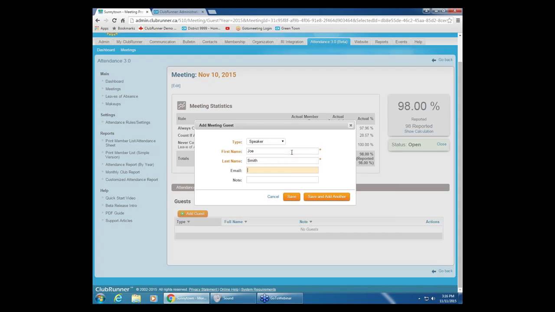
Task: Switch to GoToWebinar in taskbar
Action: (280, 298)
